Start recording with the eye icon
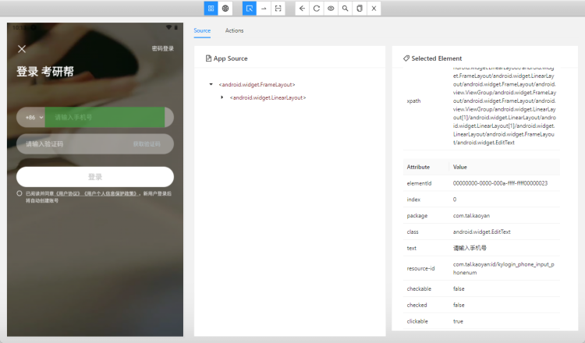This screenshot has height=343, width=585. 331,9
